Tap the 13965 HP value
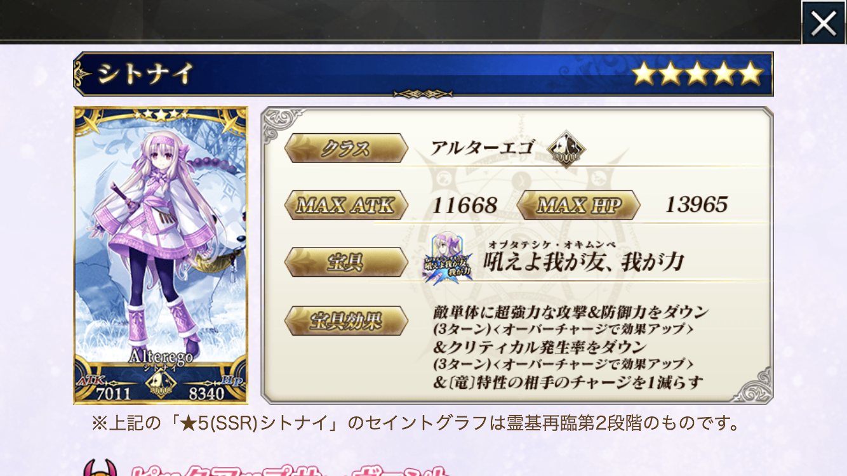 coord(696,204)
